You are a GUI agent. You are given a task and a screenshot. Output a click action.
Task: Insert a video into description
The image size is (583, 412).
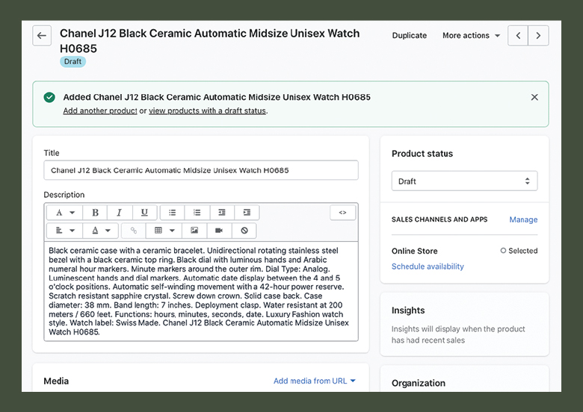pos(219,231)
